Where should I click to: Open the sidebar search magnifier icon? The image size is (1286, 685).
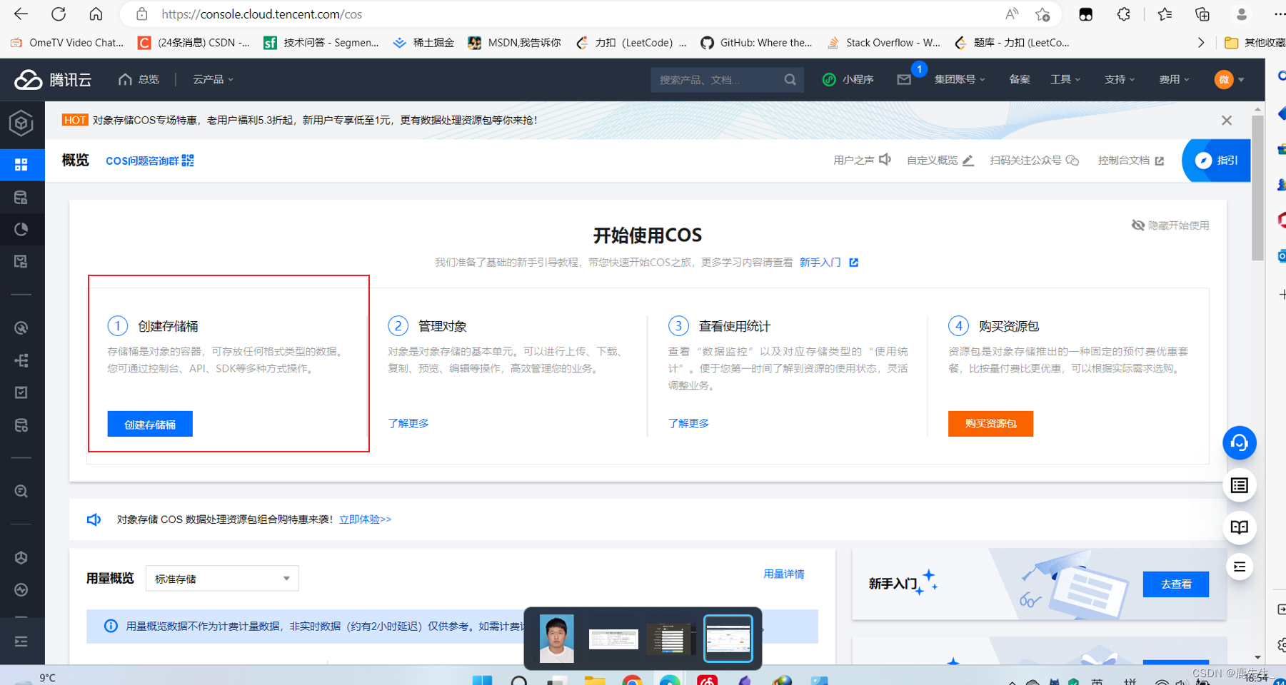point(21,492)
